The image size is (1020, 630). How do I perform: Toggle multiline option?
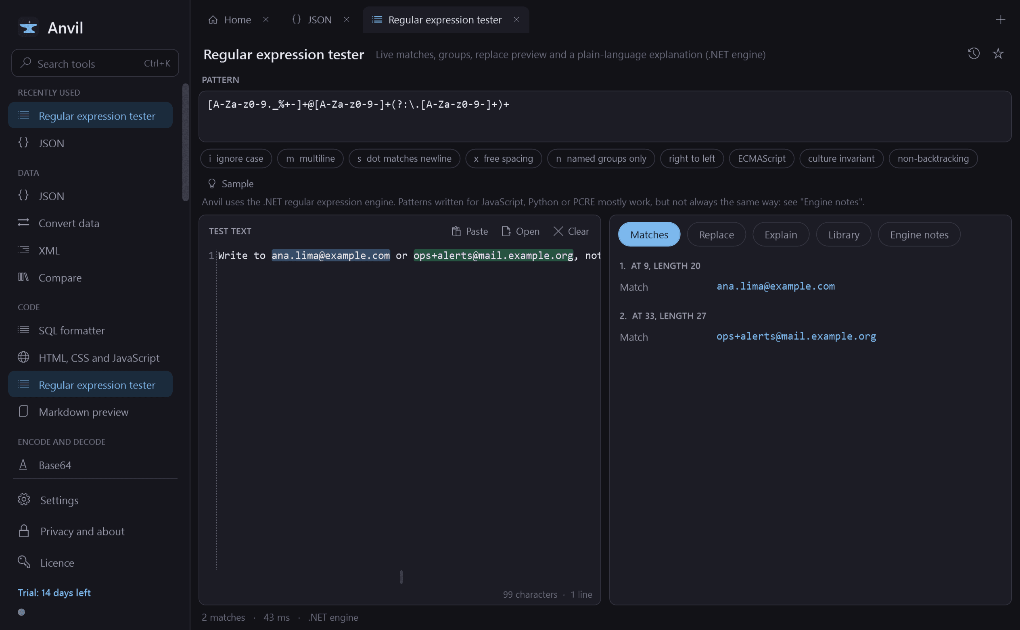click(x=310, y=159)
